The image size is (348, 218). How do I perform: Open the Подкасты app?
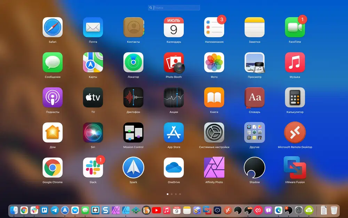tap(53, 98)
